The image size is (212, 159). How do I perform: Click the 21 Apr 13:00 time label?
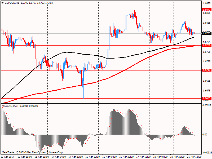click(194, 157)
